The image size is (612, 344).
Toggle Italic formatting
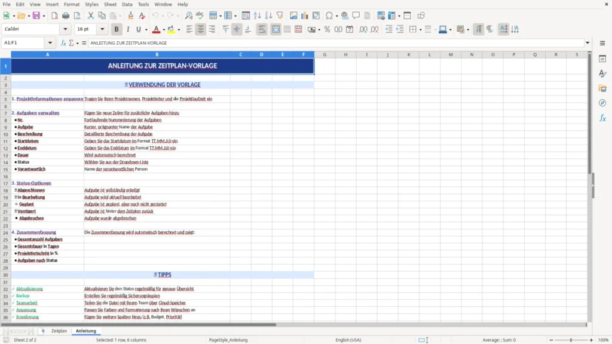(128, 29)
